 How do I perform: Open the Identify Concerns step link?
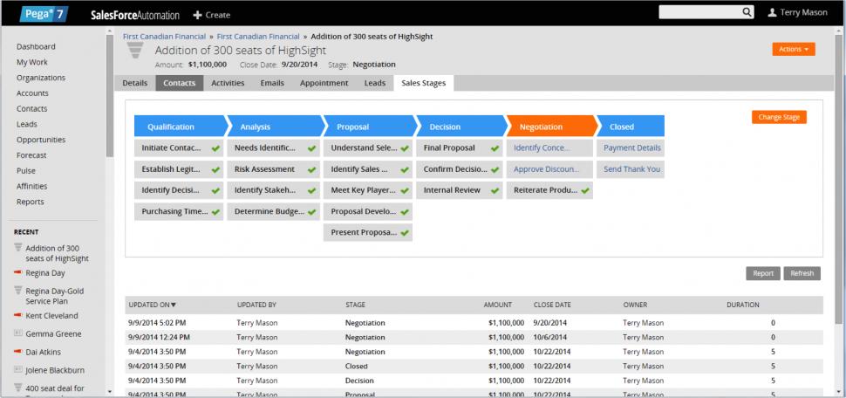(542, 148)
